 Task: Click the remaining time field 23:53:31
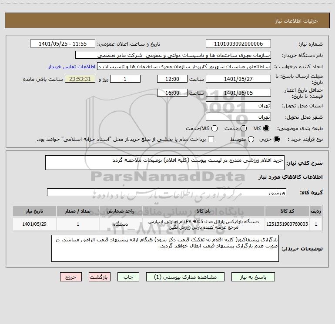80,79
